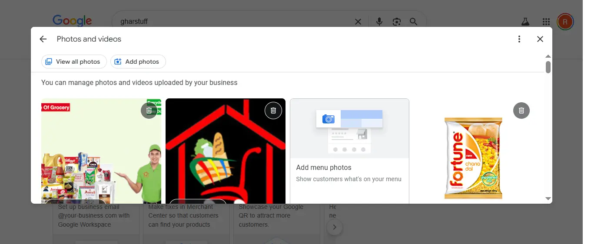591x244 pixels.
Task: Open Google Lens image search
Action: click(396, 22)
